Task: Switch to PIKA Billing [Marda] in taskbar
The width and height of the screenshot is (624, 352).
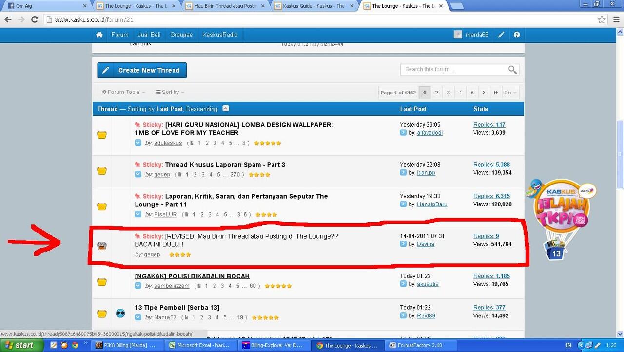Action: point(127,345)
